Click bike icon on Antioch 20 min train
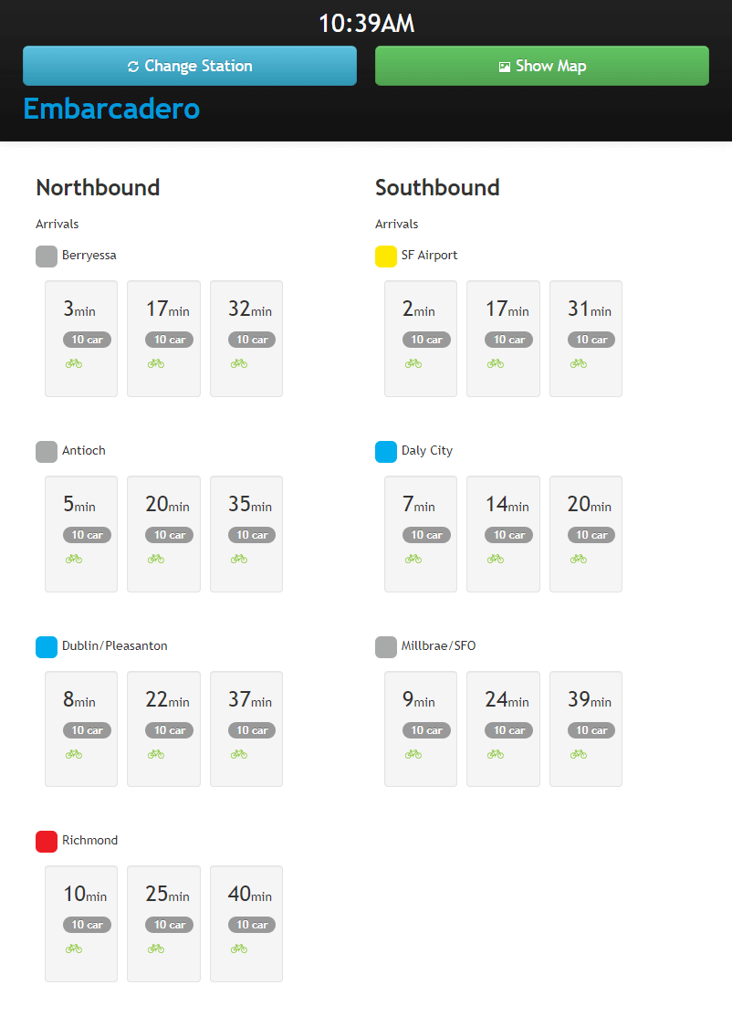 point(156,559)
